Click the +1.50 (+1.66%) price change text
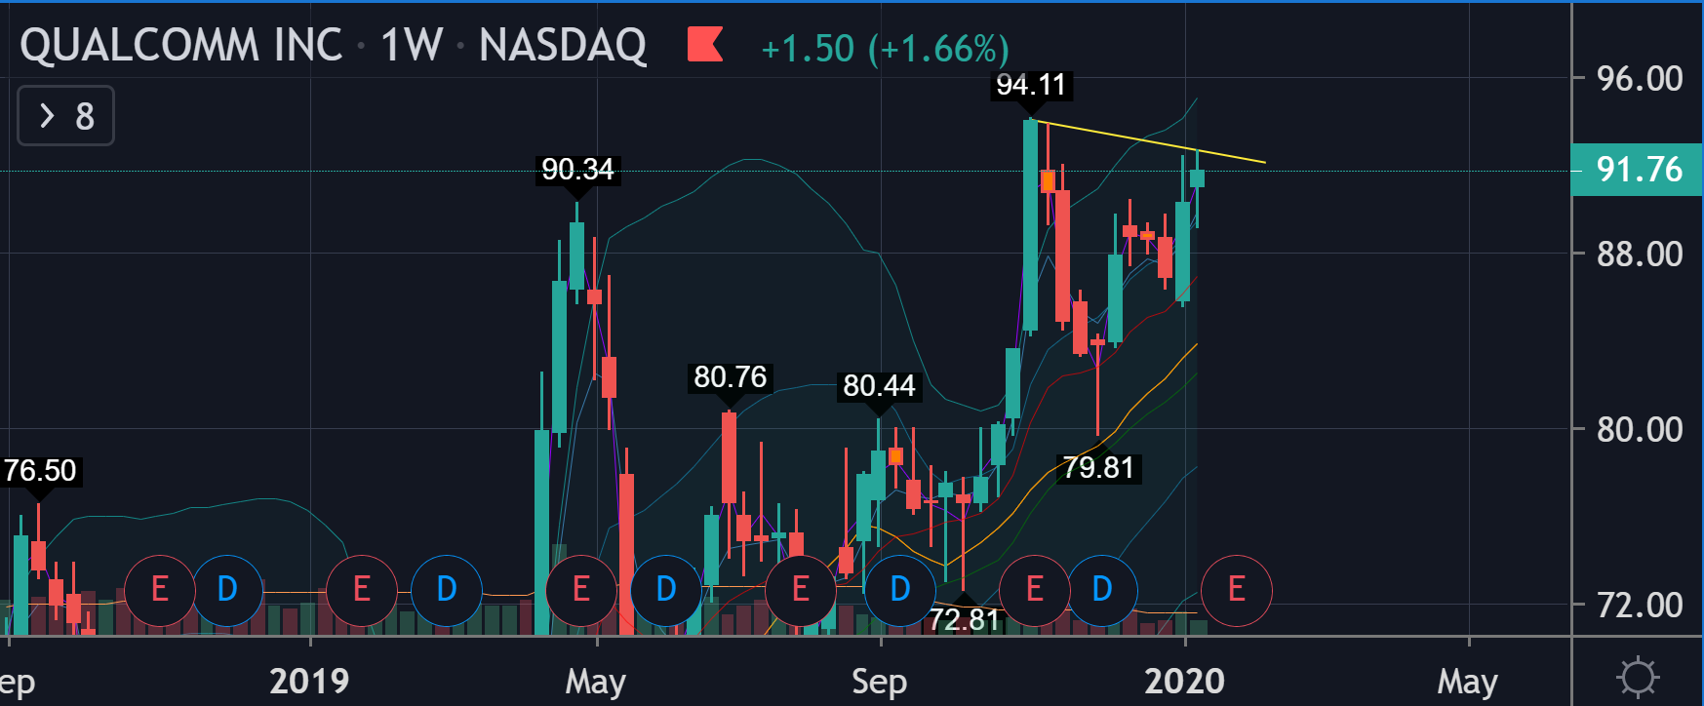 pyautogui.click(x=885, y=49)
